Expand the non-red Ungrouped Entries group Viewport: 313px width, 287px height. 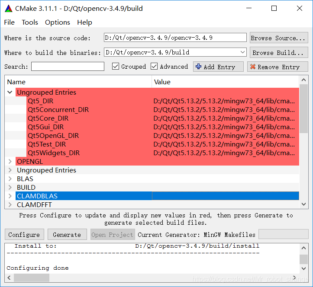(x=10, y=170)
